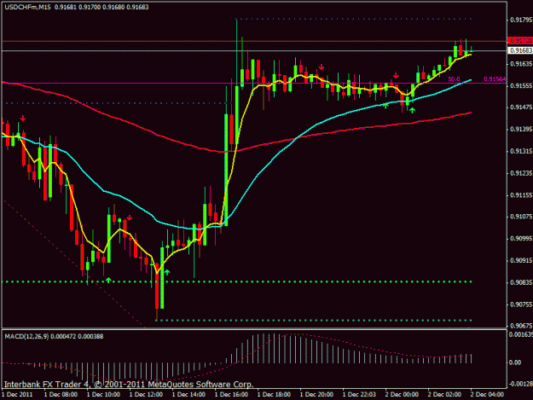Click the USDCHFm,M15 chart title text
The image size is (533, 400).
tap(27, 7)
